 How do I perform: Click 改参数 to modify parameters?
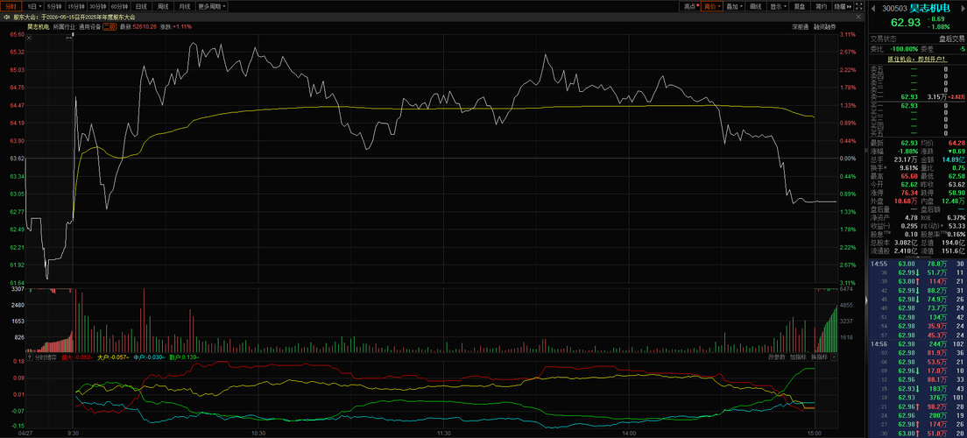(776, 357)
